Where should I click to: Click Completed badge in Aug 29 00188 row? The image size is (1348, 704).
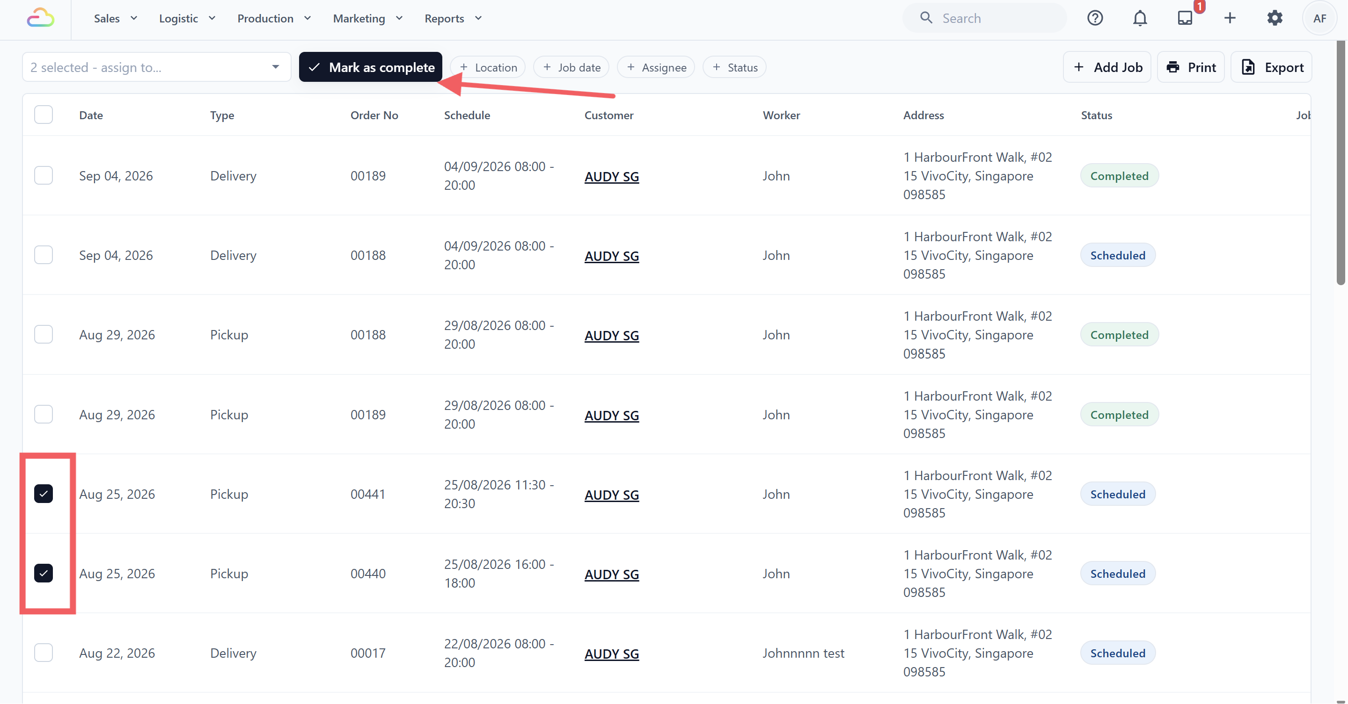1119,335
